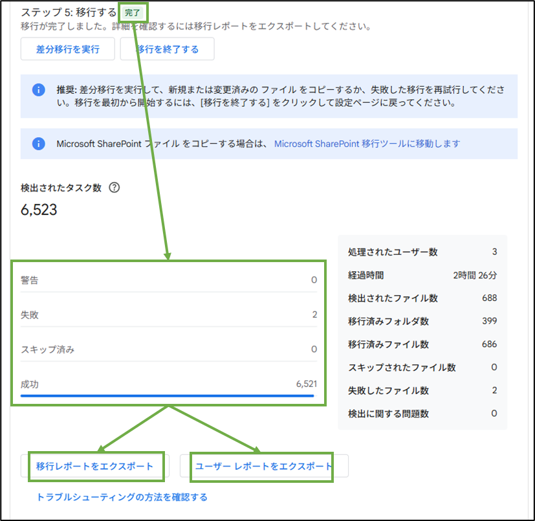
Task: Open トラブルシューティングの方法を確認する link
Action: [122, 497]
